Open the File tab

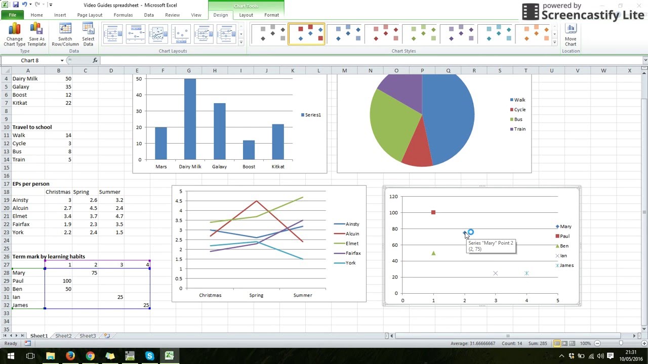click(x=12, y=15)
